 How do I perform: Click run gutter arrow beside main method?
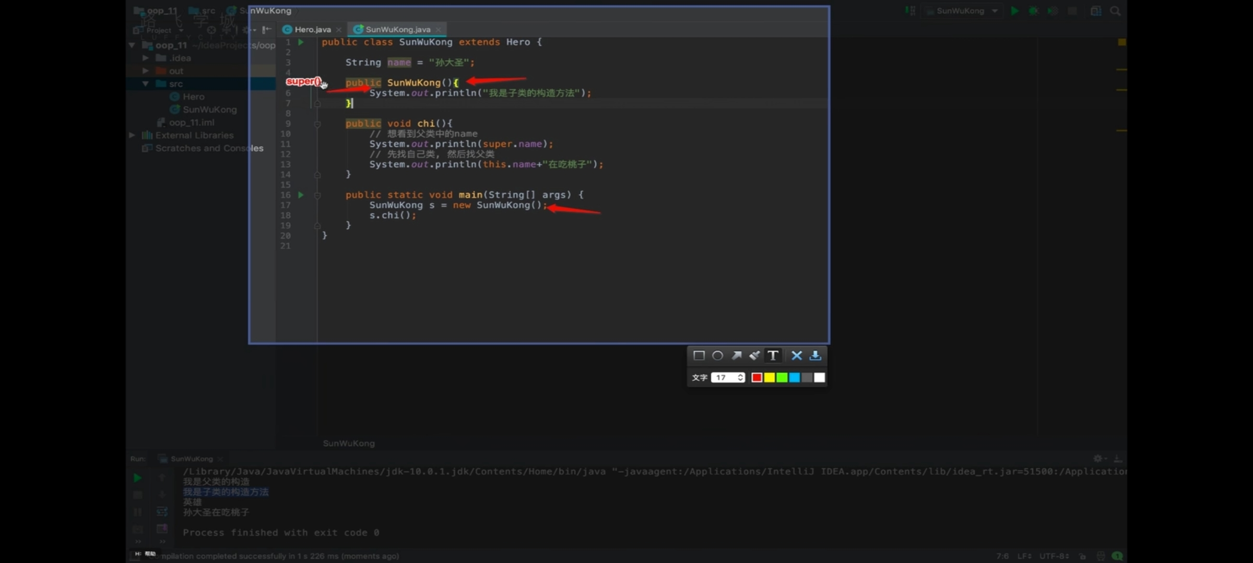pyautogui.click(x=301, y=195)
